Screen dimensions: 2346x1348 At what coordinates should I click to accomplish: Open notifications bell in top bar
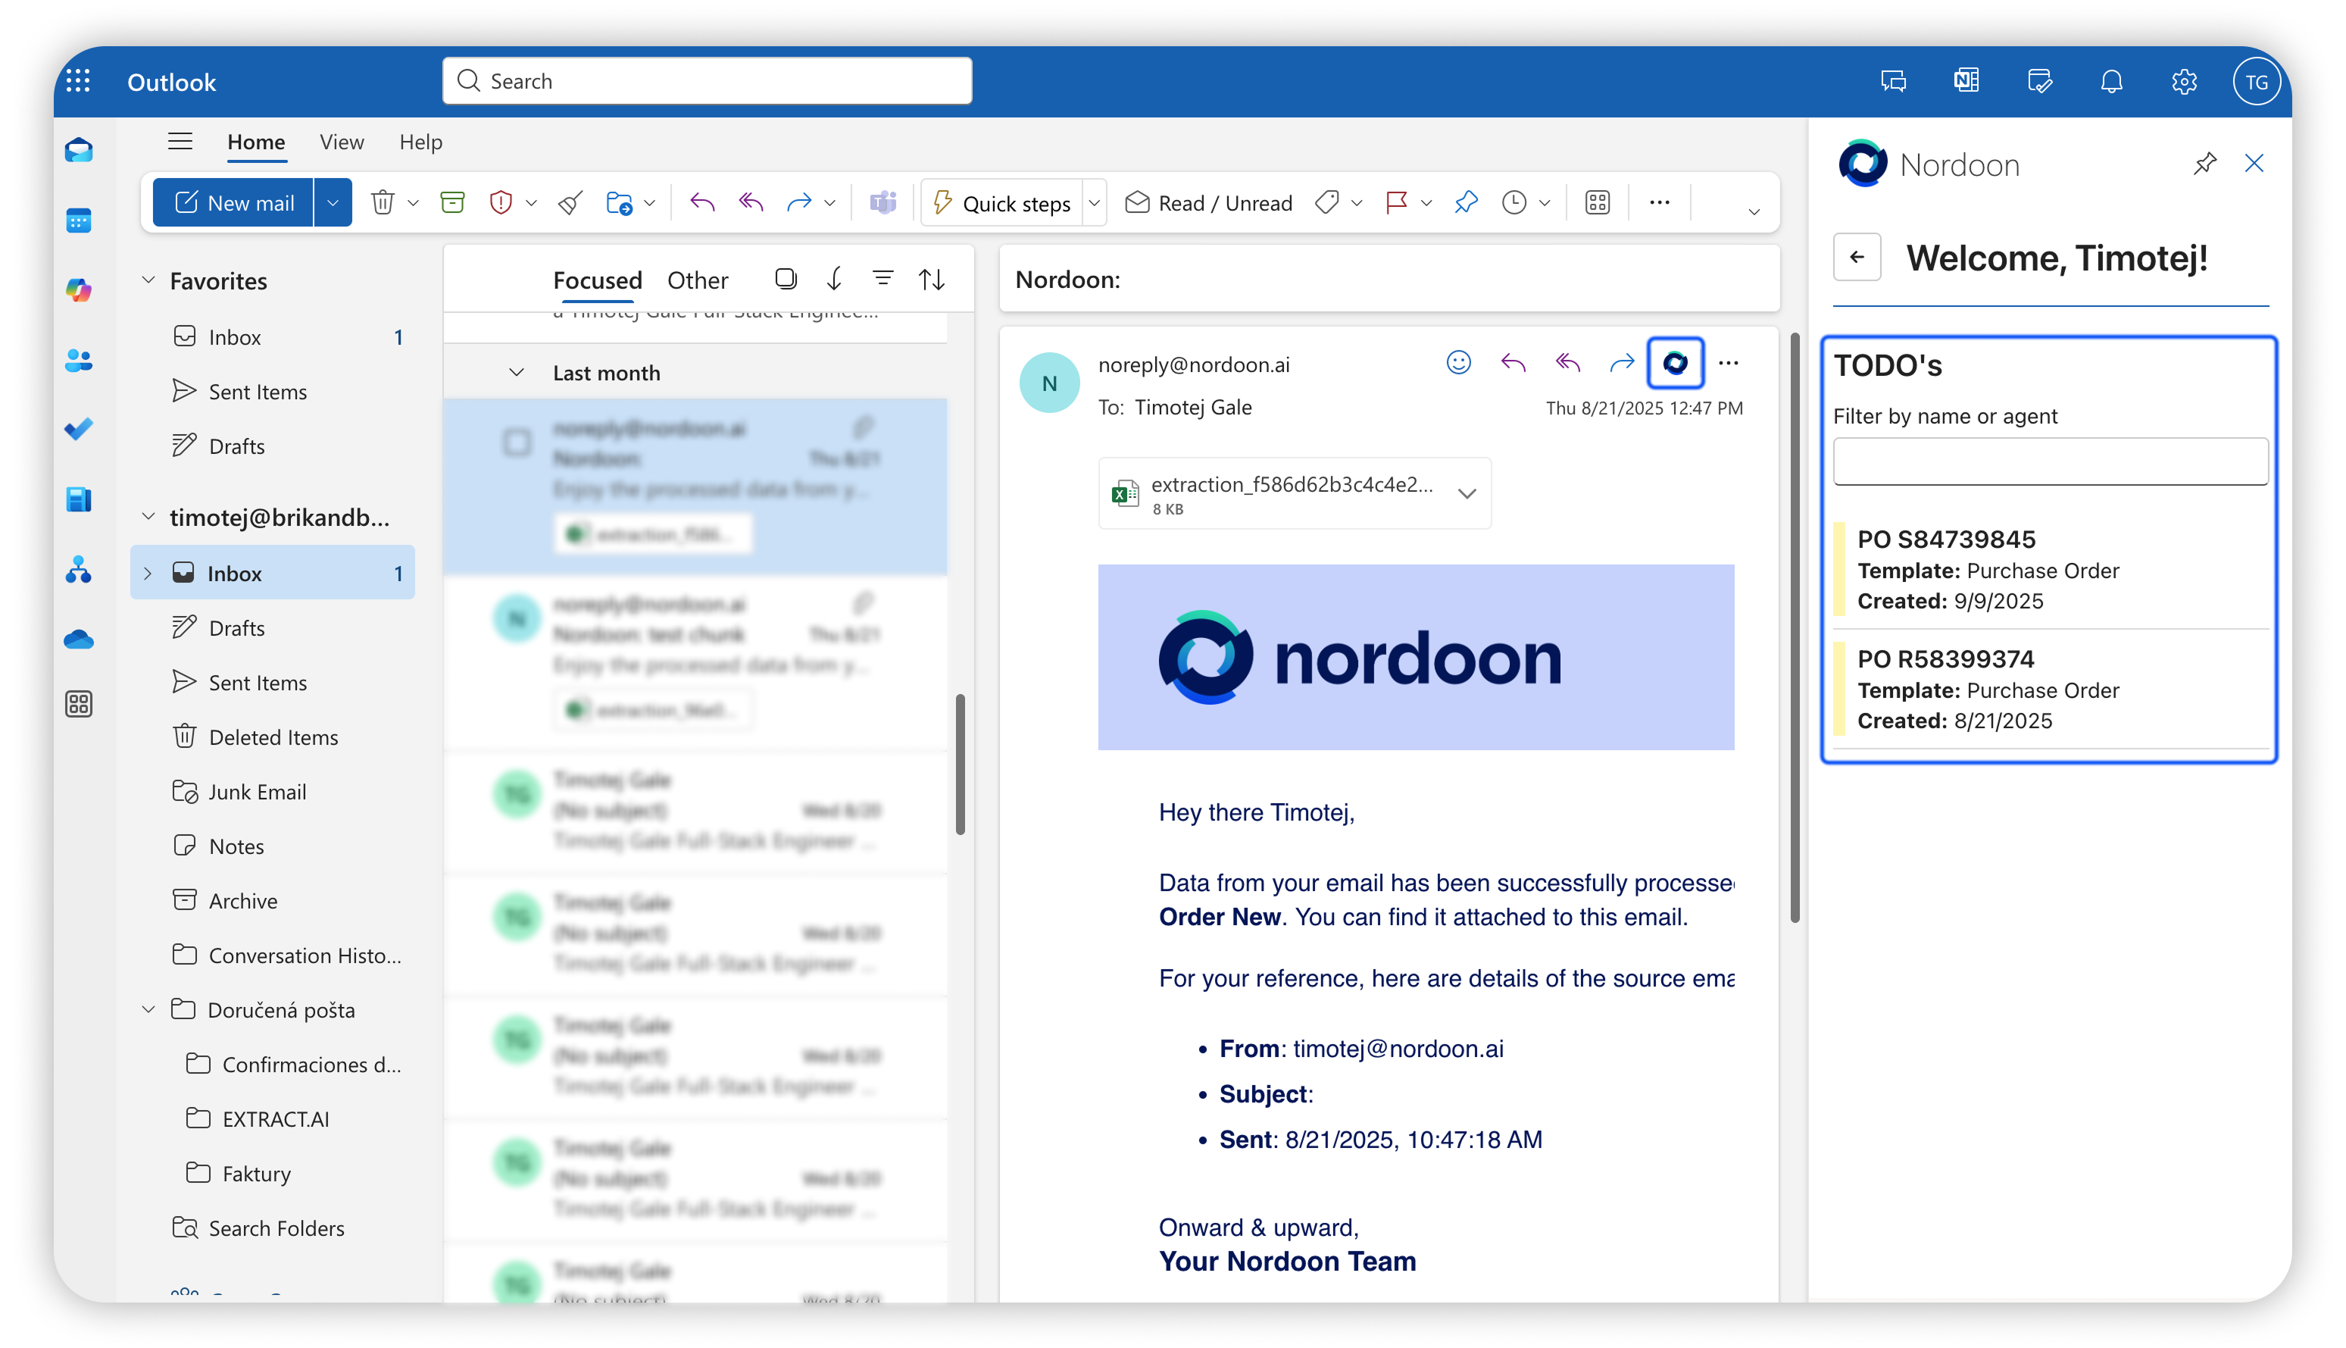point(2111,82)
